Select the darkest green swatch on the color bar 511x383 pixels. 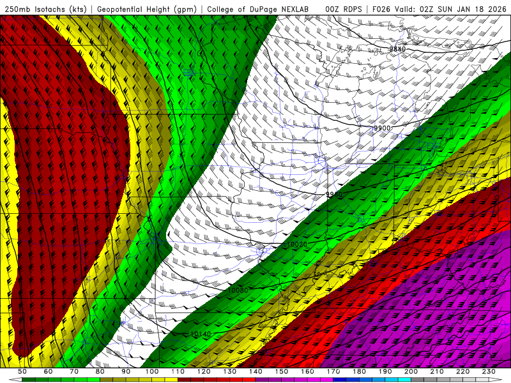(28, 380)
